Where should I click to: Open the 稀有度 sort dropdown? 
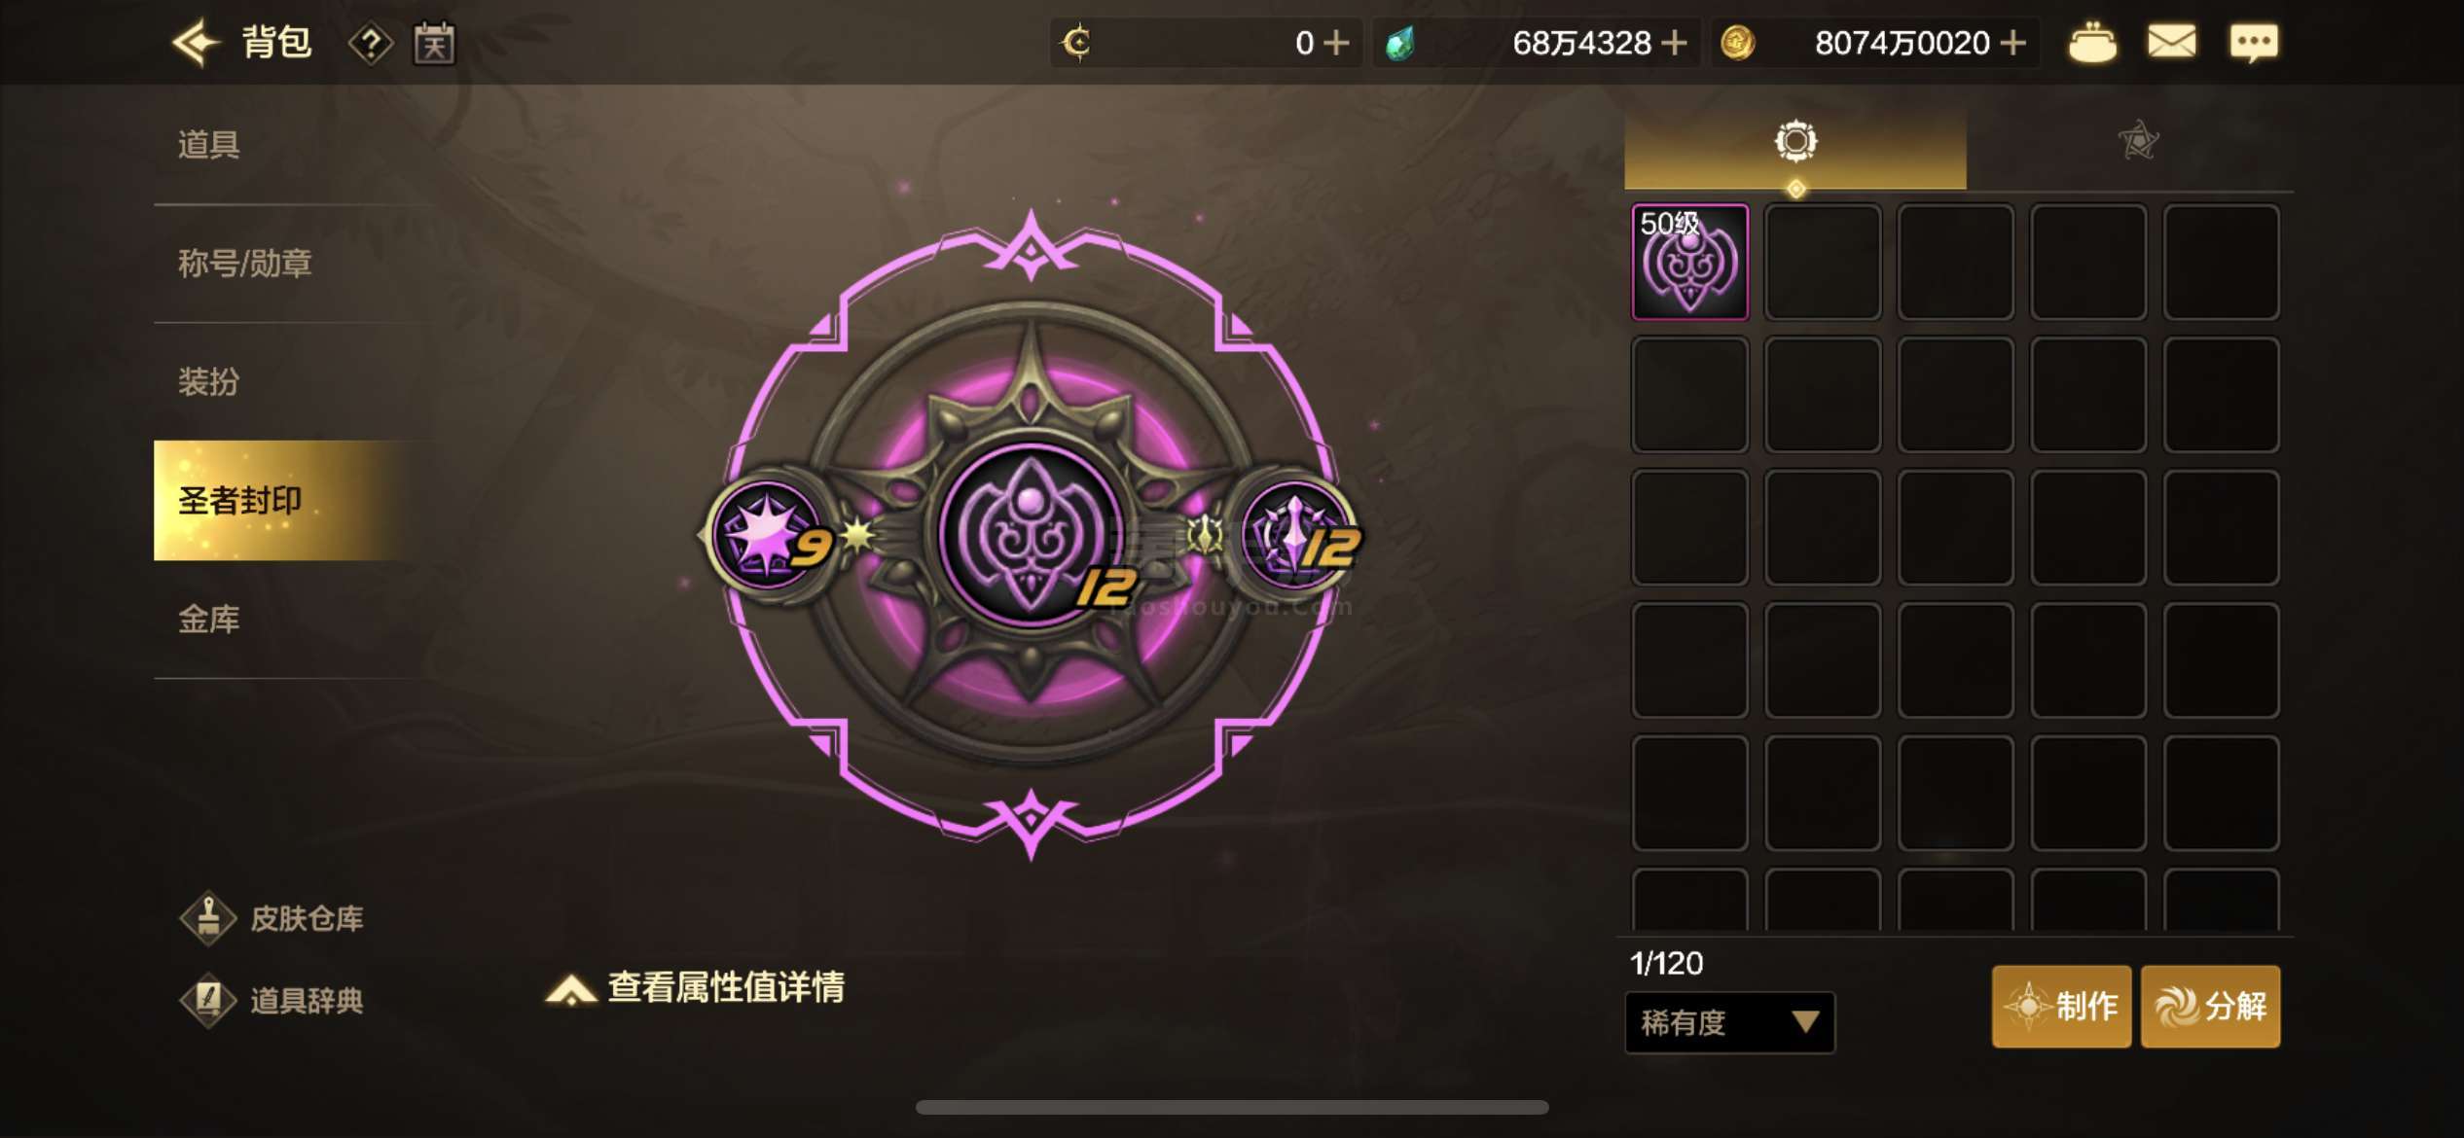(1729, 1022)
